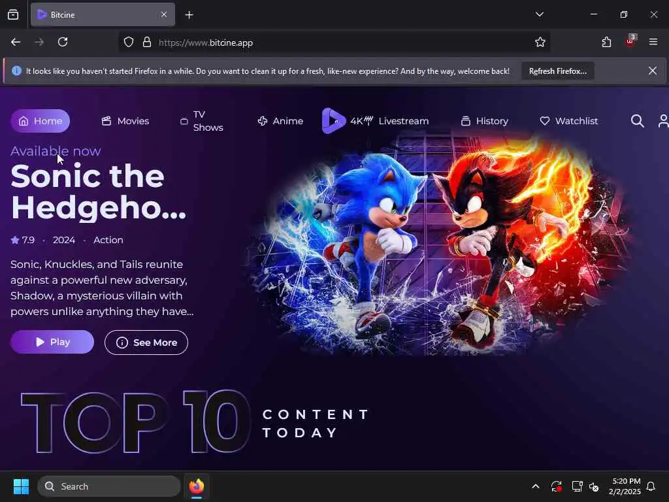Open the extensions puzzle icon
This screenshot has height=502, width=669.
tap(606, 42)
